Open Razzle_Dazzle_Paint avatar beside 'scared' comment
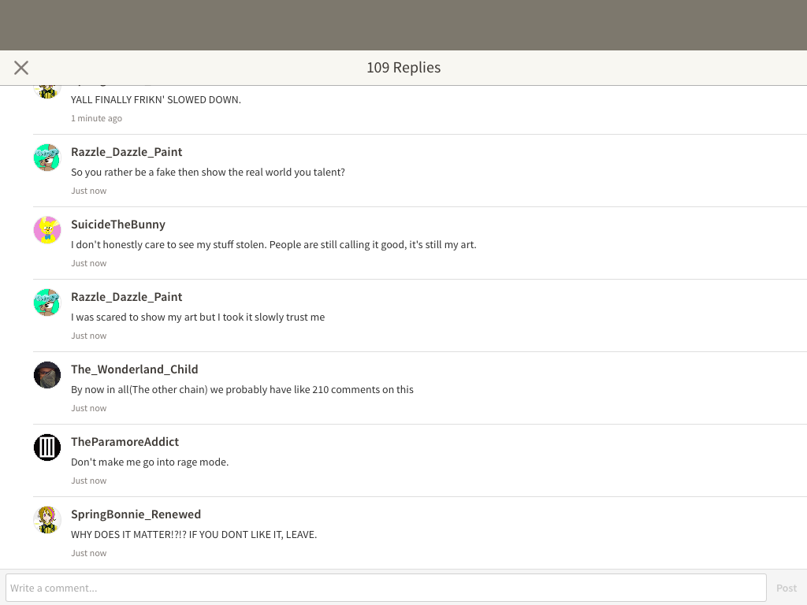 (x=47, y=302)
